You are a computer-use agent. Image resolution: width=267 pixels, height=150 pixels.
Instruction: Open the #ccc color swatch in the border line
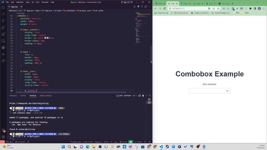(x=48, y=38)
